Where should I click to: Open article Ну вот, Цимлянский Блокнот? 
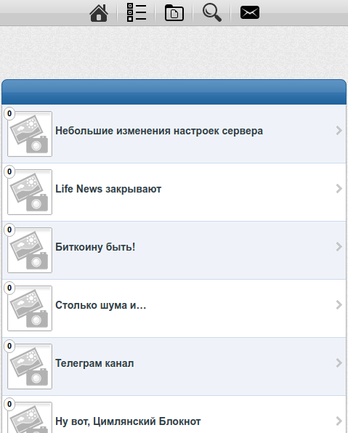[x=128, y=421]
